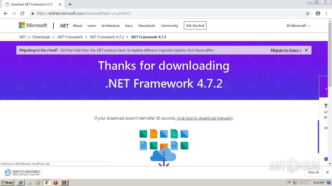The width and height of the screenshot is (332, 186).
Task: Reload the current page
Action: pyautogui.click(x=22, y=13)
